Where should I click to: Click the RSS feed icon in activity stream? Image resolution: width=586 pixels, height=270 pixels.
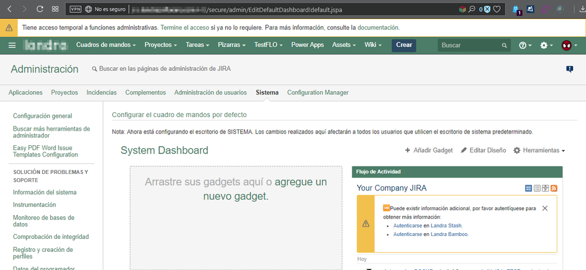click(553, 188)
